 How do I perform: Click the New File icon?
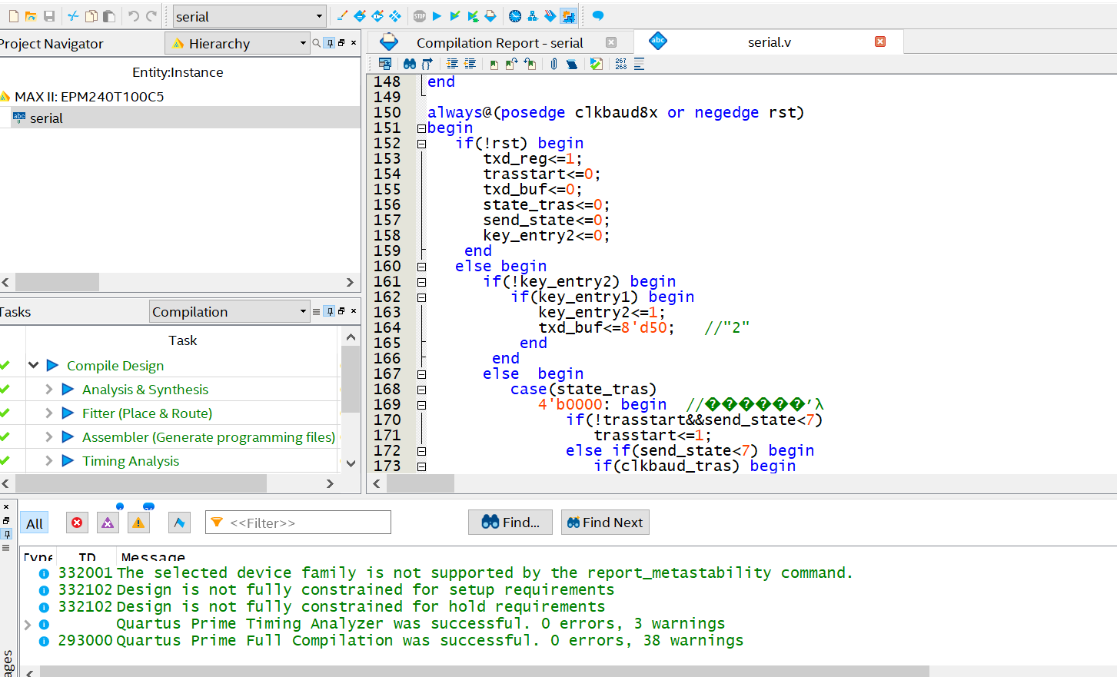pyautogui.click(x=13, y=16)
